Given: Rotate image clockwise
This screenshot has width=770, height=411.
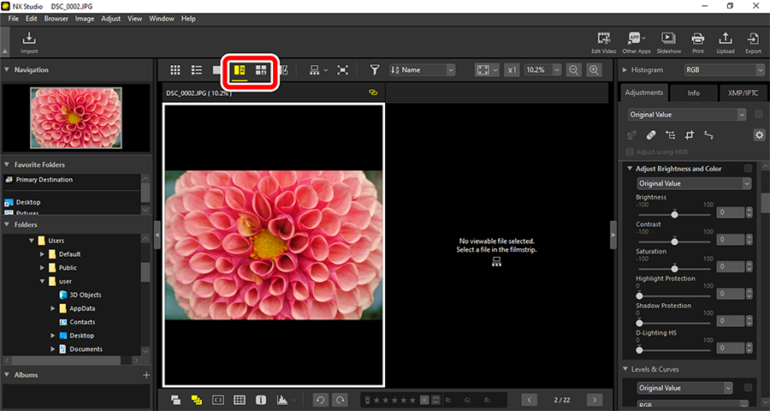Looking at the screenshot, I should click(x=340, y=400).
